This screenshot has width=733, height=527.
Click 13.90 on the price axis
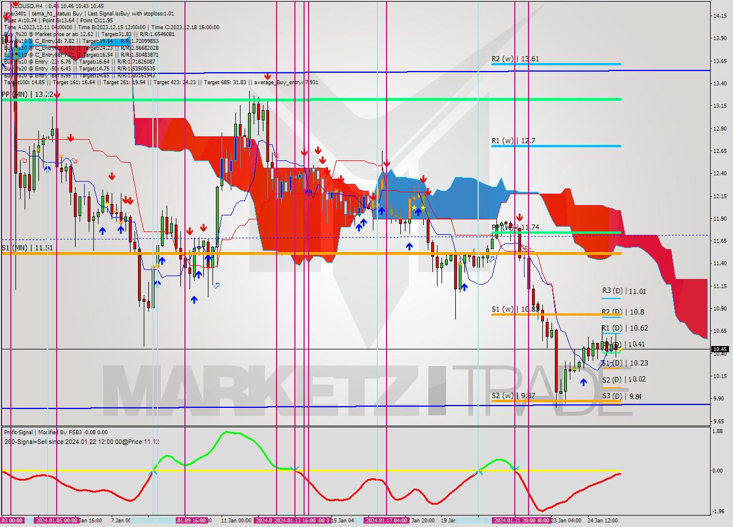tap(720, 38)
